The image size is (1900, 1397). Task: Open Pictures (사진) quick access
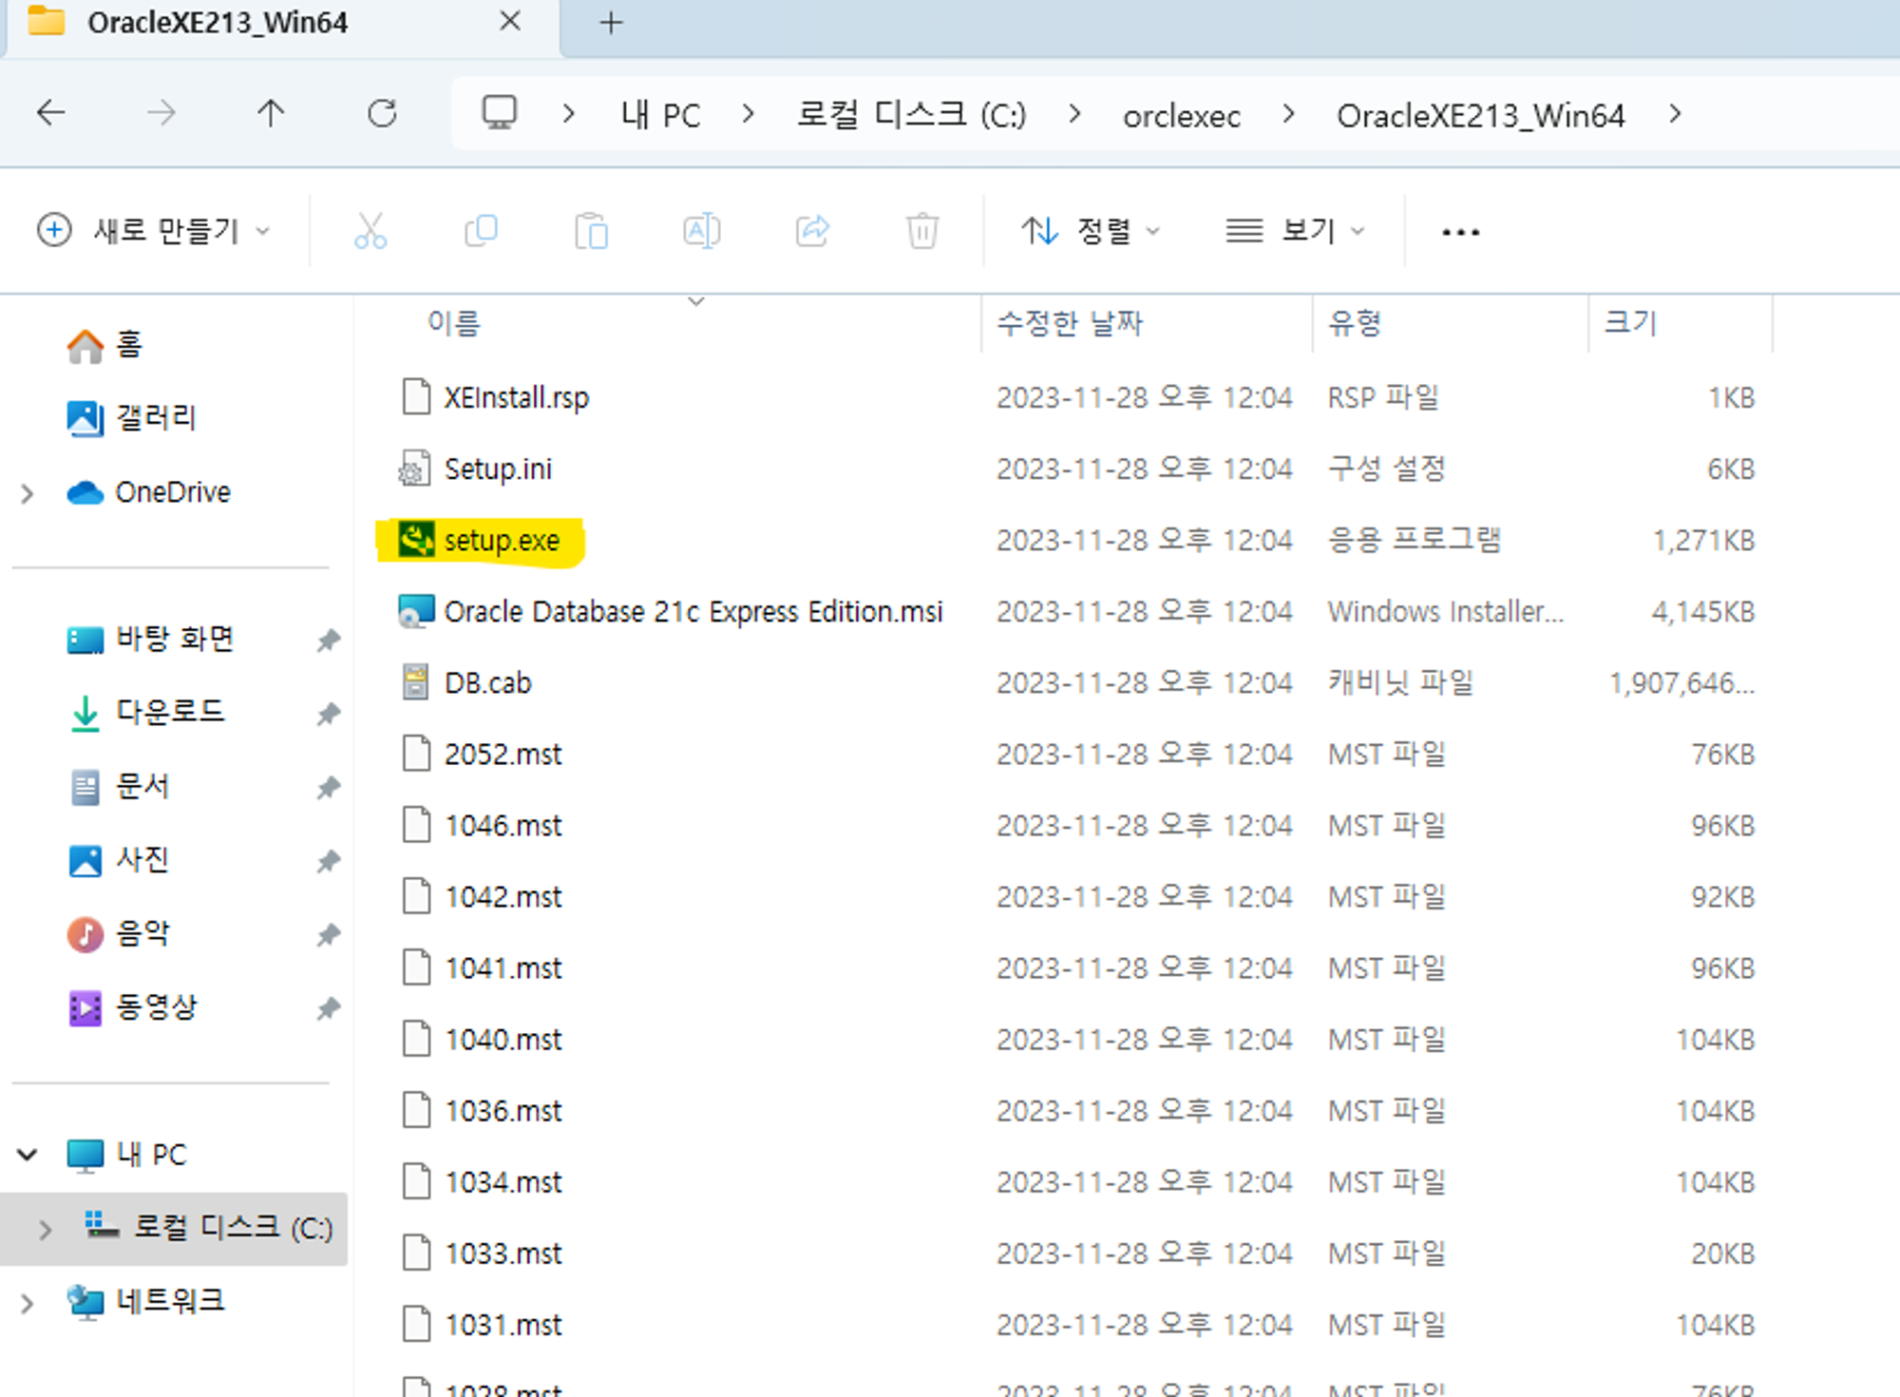point(119,860)
